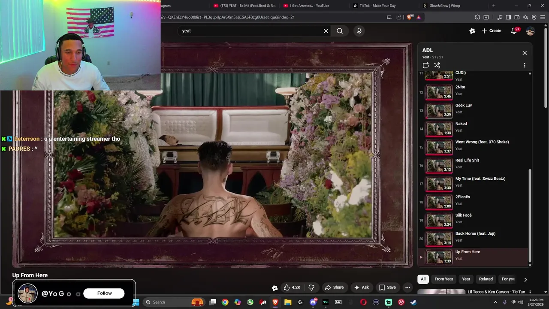Open Brave music note playlist icon
The width and height of the screenshot is (549, 309).
click(x=500, y=17)
